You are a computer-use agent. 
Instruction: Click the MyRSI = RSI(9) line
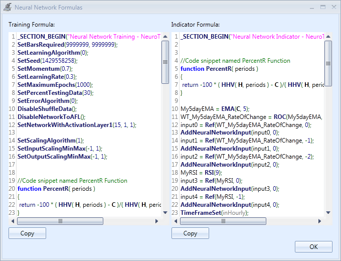click(x=201, y=173)
